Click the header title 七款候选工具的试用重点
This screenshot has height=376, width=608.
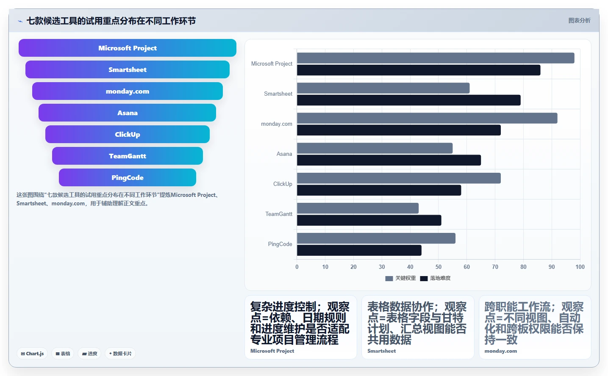111,21
